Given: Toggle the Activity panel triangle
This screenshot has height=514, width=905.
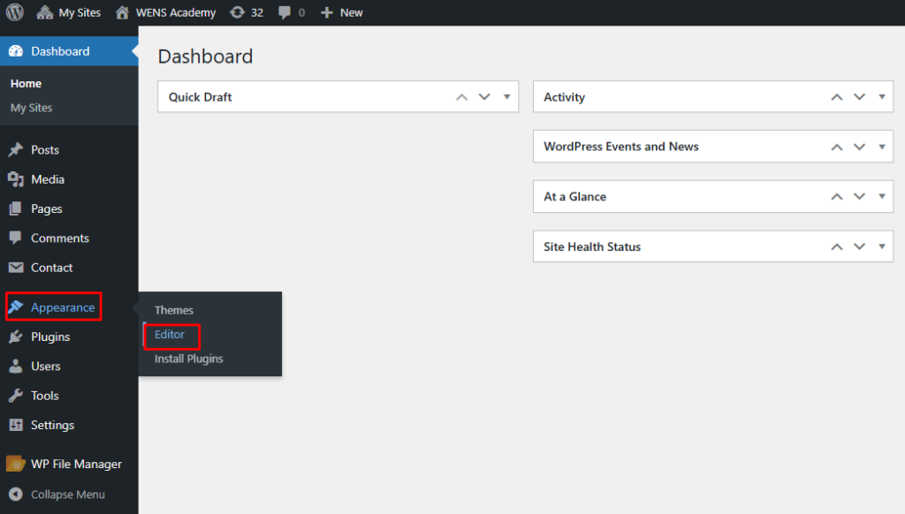Looking at the screenshot, I should click(881, 97).
